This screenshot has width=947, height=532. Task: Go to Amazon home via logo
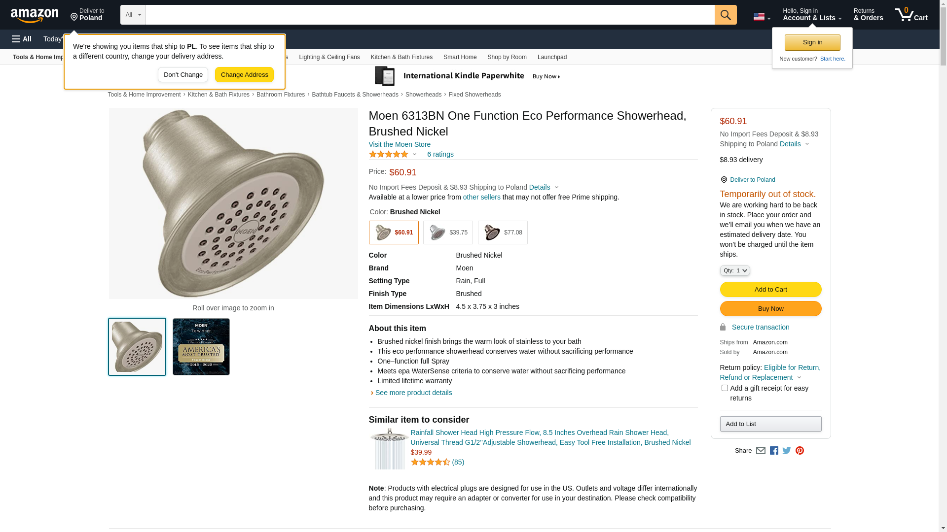click(x=35, y=15)
